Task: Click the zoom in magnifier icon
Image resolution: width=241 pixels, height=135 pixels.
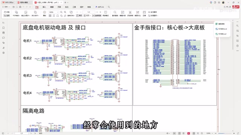Action: click(65, 12)
